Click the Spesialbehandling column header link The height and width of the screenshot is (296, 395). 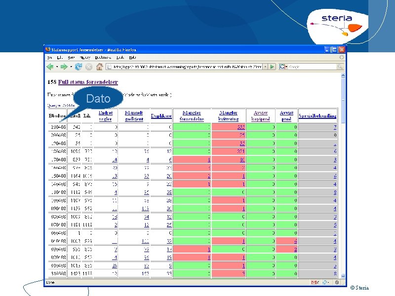(317, 116)
